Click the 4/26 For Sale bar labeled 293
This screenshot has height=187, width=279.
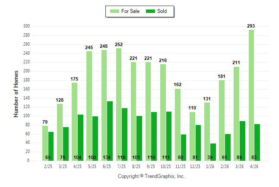(x=251, y=95)
